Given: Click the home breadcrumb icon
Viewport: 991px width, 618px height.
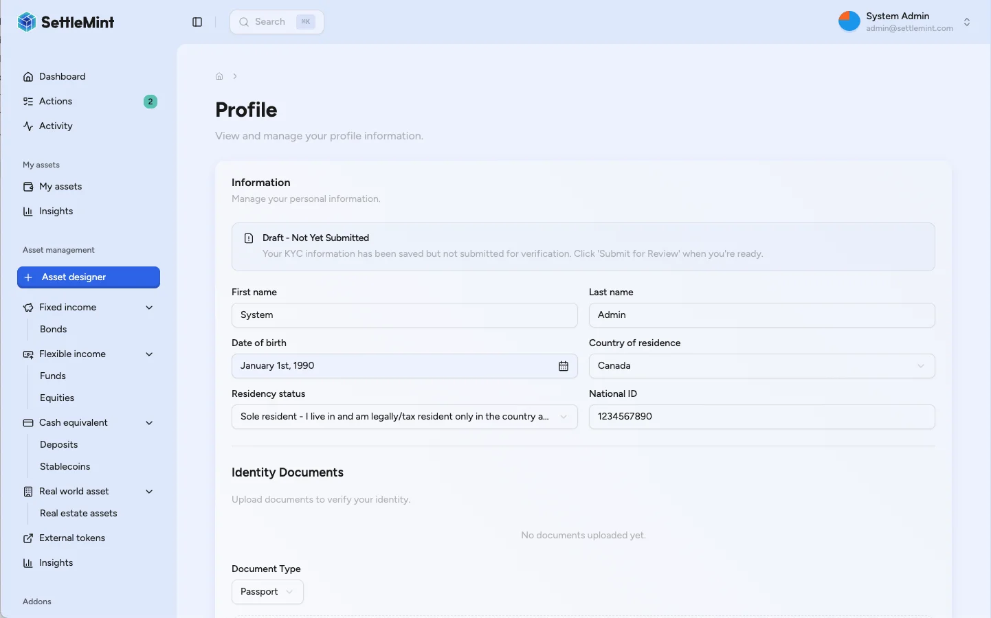Looking at the screenshot, I should click(x=219, y=76).
